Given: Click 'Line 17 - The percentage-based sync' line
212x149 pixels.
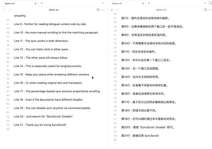Looking at the screenshot, I should (x=57, y=91).
